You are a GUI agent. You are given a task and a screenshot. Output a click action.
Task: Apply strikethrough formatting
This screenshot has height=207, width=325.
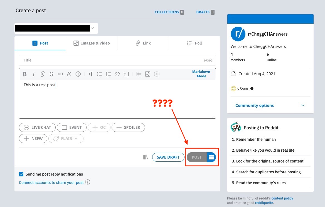point(51,74)
